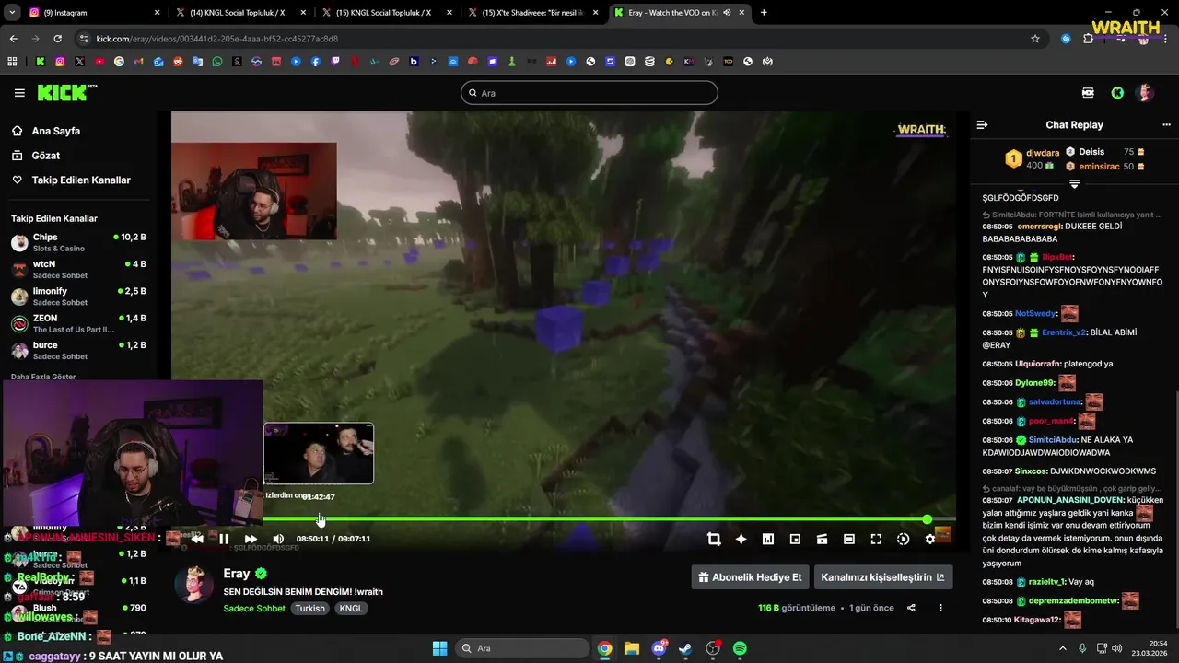Rewind the video with the back button
Screen dimensions: 1179x663
(197, 539)
